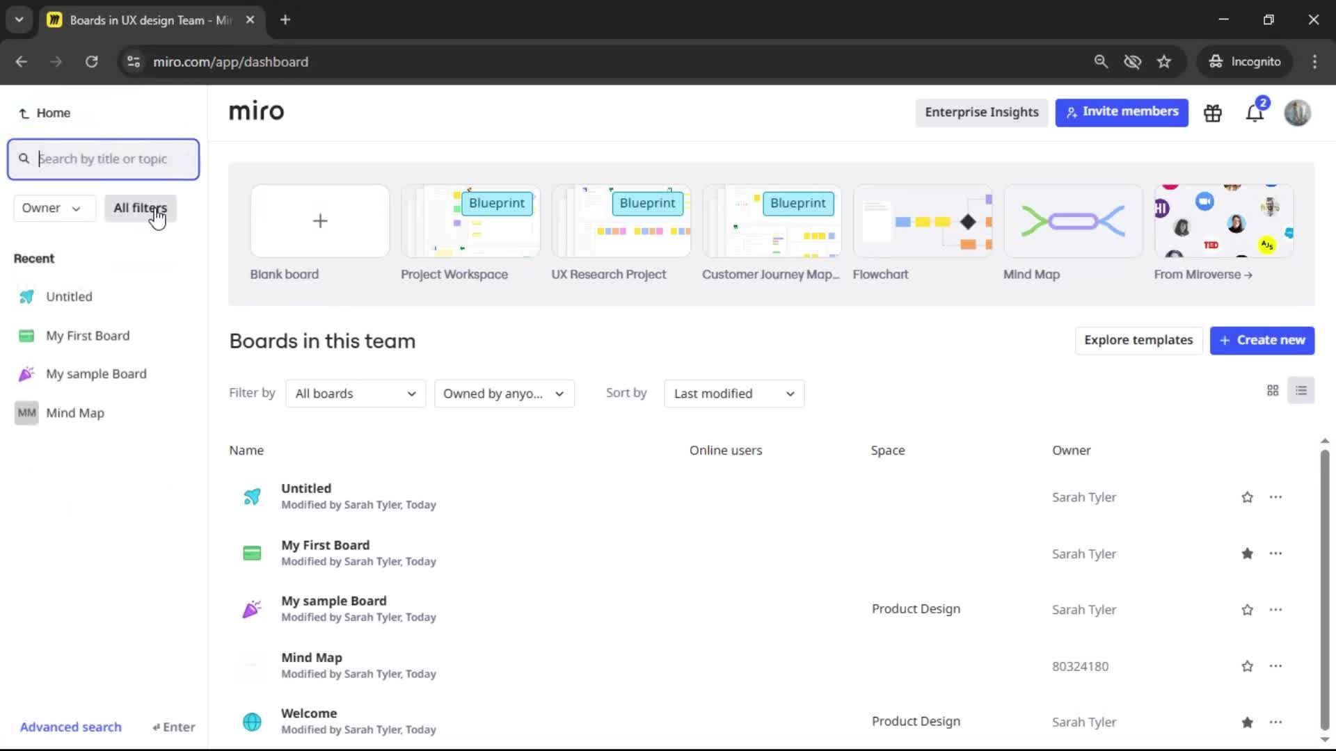Star the Untitled board
The height and width of the screenshot is (751, 1336).
[x=1247, y=497]
